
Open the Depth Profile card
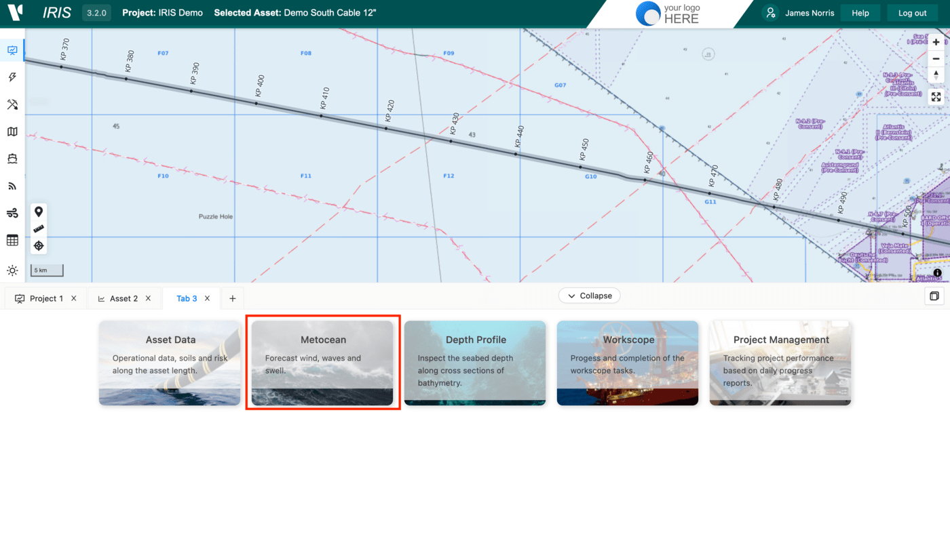coord(475,363)
